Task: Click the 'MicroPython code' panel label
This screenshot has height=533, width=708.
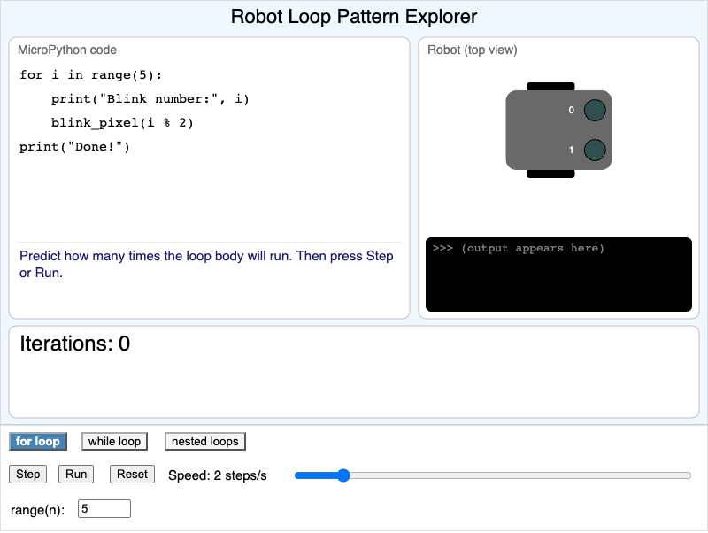Action: [67, 50]
